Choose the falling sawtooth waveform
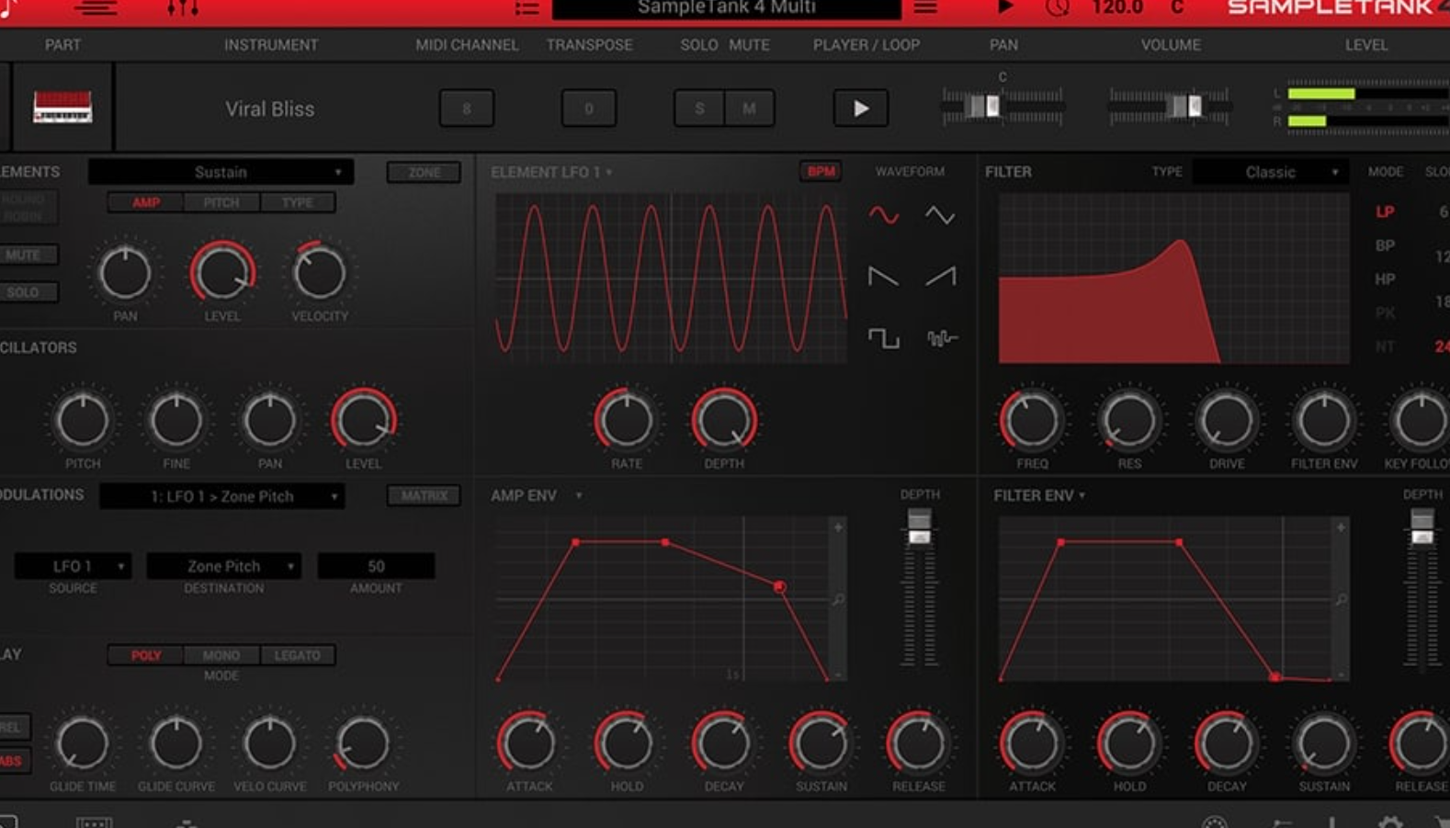The height and width of the screenshot is (828, 1450). click(884, 277)
